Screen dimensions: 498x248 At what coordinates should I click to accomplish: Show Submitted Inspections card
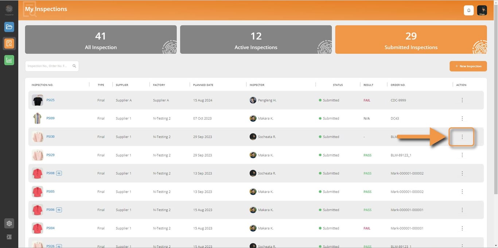coord(411,39)
